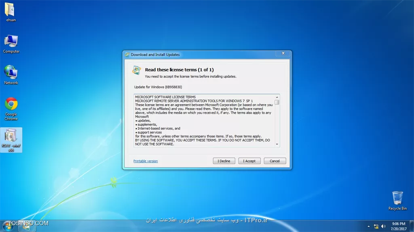This screenshot has height=232, width=414.
Task: Select the Recycle Bin icon
Action: (x=397, y=201)
